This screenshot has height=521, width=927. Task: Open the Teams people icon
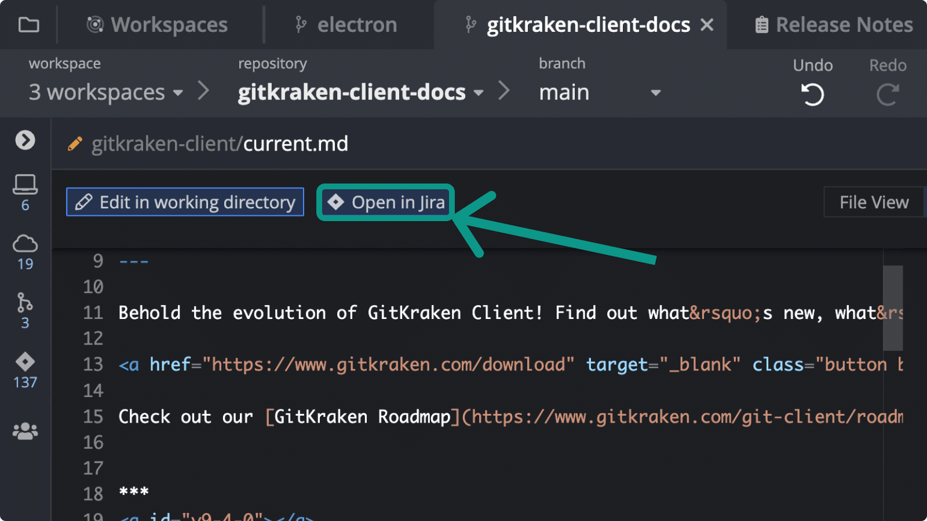coord(25,431)
